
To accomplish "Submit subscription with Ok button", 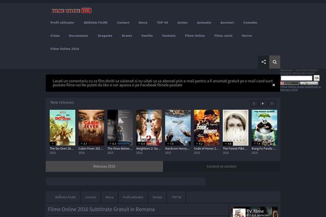I will click(317, 78).
